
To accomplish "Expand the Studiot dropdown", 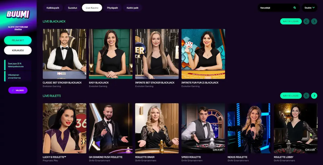I will click(x=310, y=8).
